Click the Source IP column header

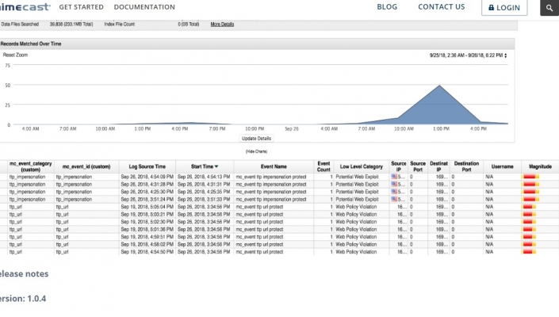pyautogui.click(x=399, y=166)
